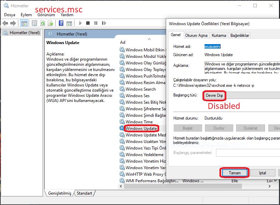The height and width of the screenshot is (205, 280).
Task: Click the Windows Yedekleme service gear icon
Action: coord(122,154)
